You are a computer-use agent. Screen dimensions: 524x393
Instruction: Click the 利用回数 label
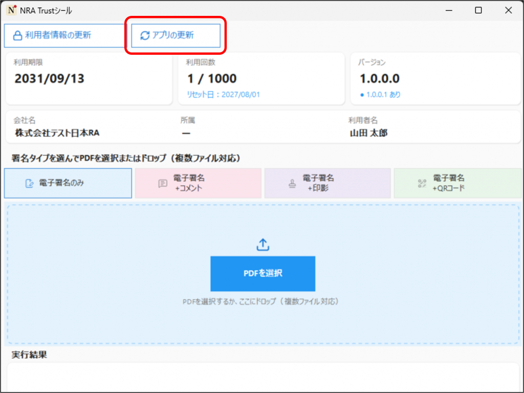pos(201,62)
